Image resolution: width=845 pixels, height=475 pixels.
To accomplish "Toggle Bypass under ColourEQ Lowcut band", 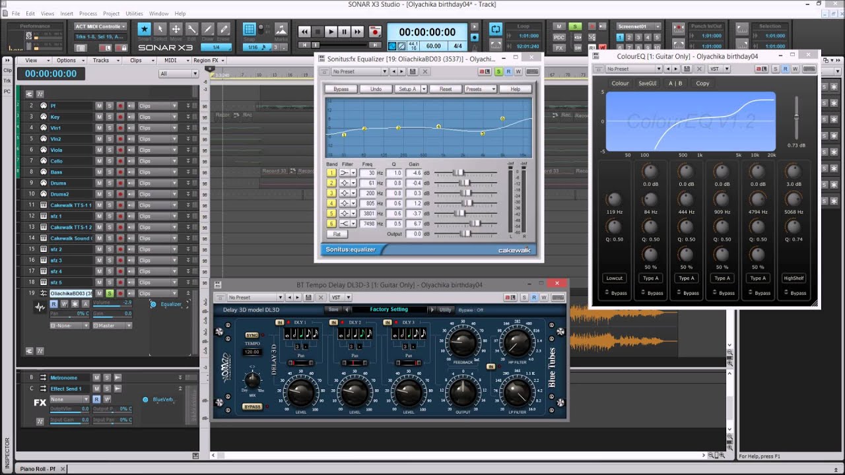I will point(615,293).
